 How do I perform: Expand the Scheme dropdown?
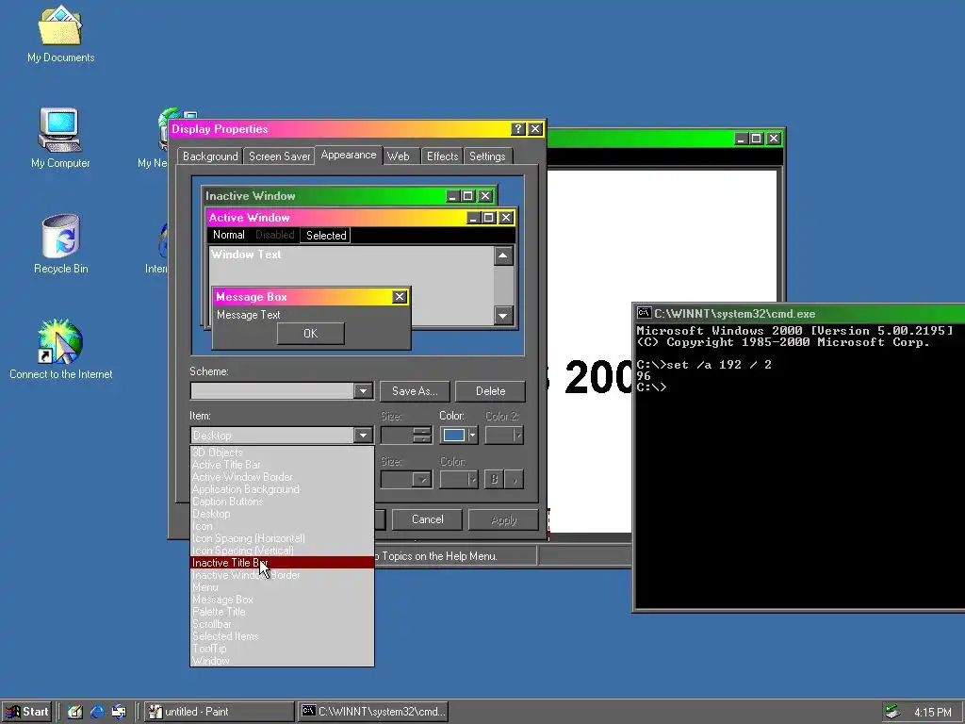(x=363, y=391)
